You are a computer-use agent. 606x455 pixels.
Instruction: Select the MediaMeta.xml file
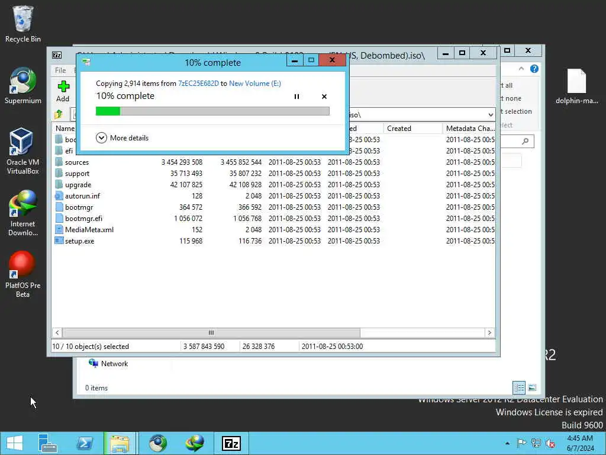(x=89, y=229)
